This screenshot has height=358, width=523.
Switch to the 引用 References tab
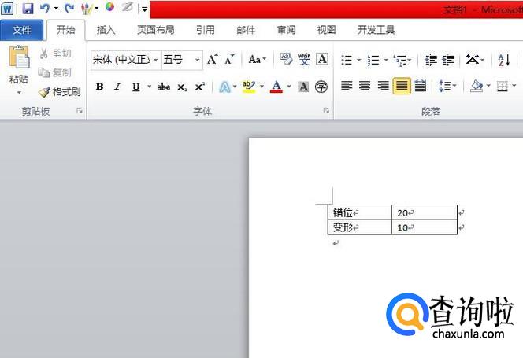coord(205,30)
